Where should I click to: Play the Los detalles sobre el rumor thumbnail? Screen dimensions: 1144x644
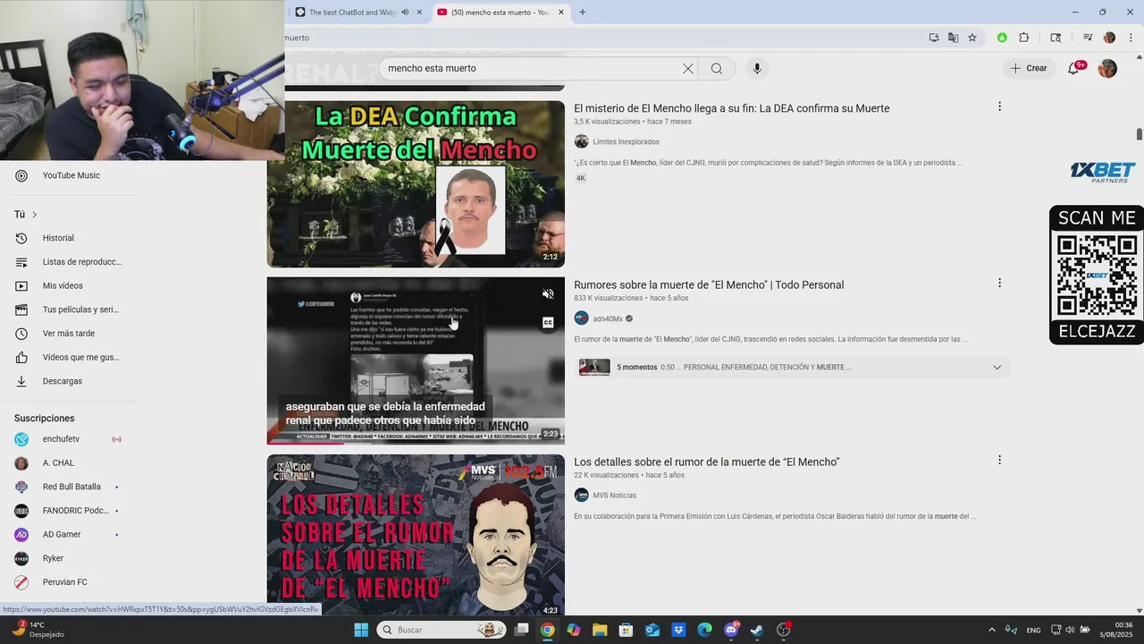416,535
